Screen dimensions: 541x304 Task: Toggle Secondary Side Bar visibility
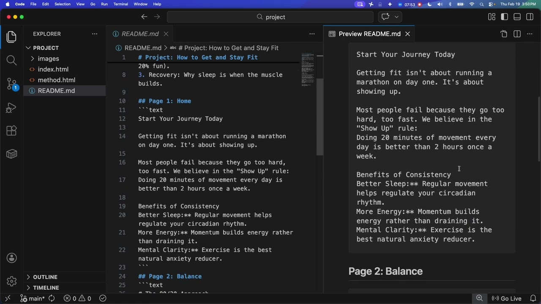pos(530,17)
